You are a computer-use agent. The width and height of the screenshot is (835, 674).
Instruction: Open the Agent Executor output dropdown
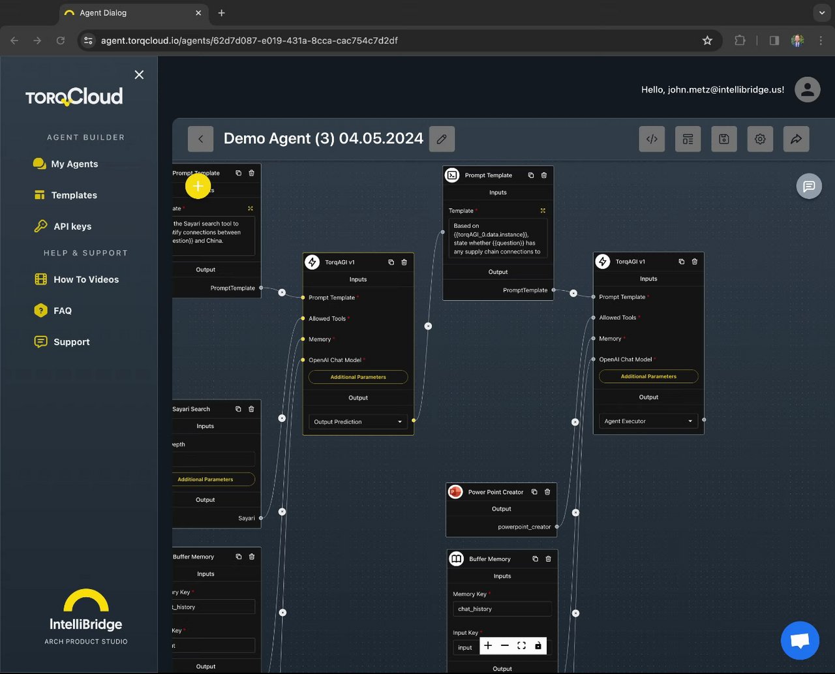point(648,421)
